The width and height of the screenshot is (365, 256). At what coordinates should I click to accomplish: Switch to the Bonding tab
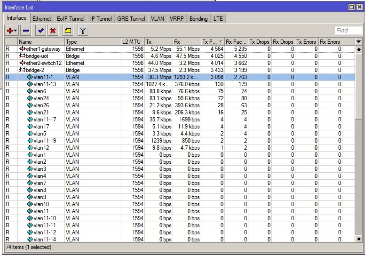tap(198, 18)
